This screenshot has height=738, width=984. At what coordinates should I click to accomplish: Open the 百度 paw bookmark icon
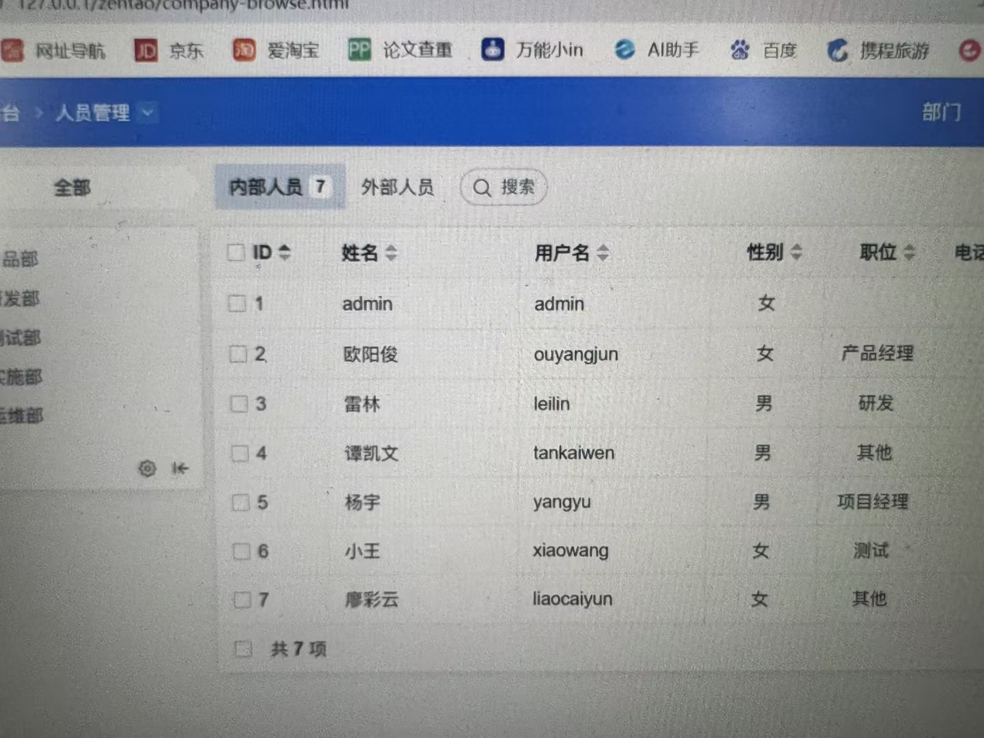739,50
